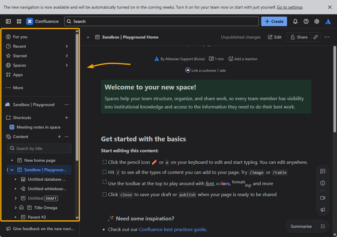Click the Search by title field
Screen dimensions: 337x237
tap(39, 148)
